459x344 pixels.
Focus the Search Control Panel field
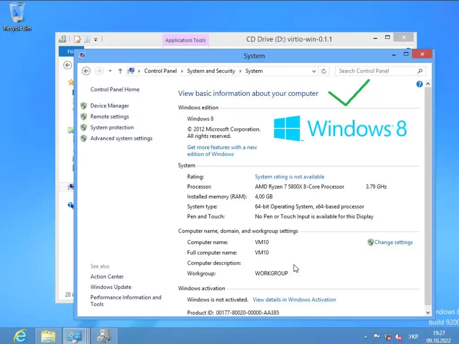[376, 71]
